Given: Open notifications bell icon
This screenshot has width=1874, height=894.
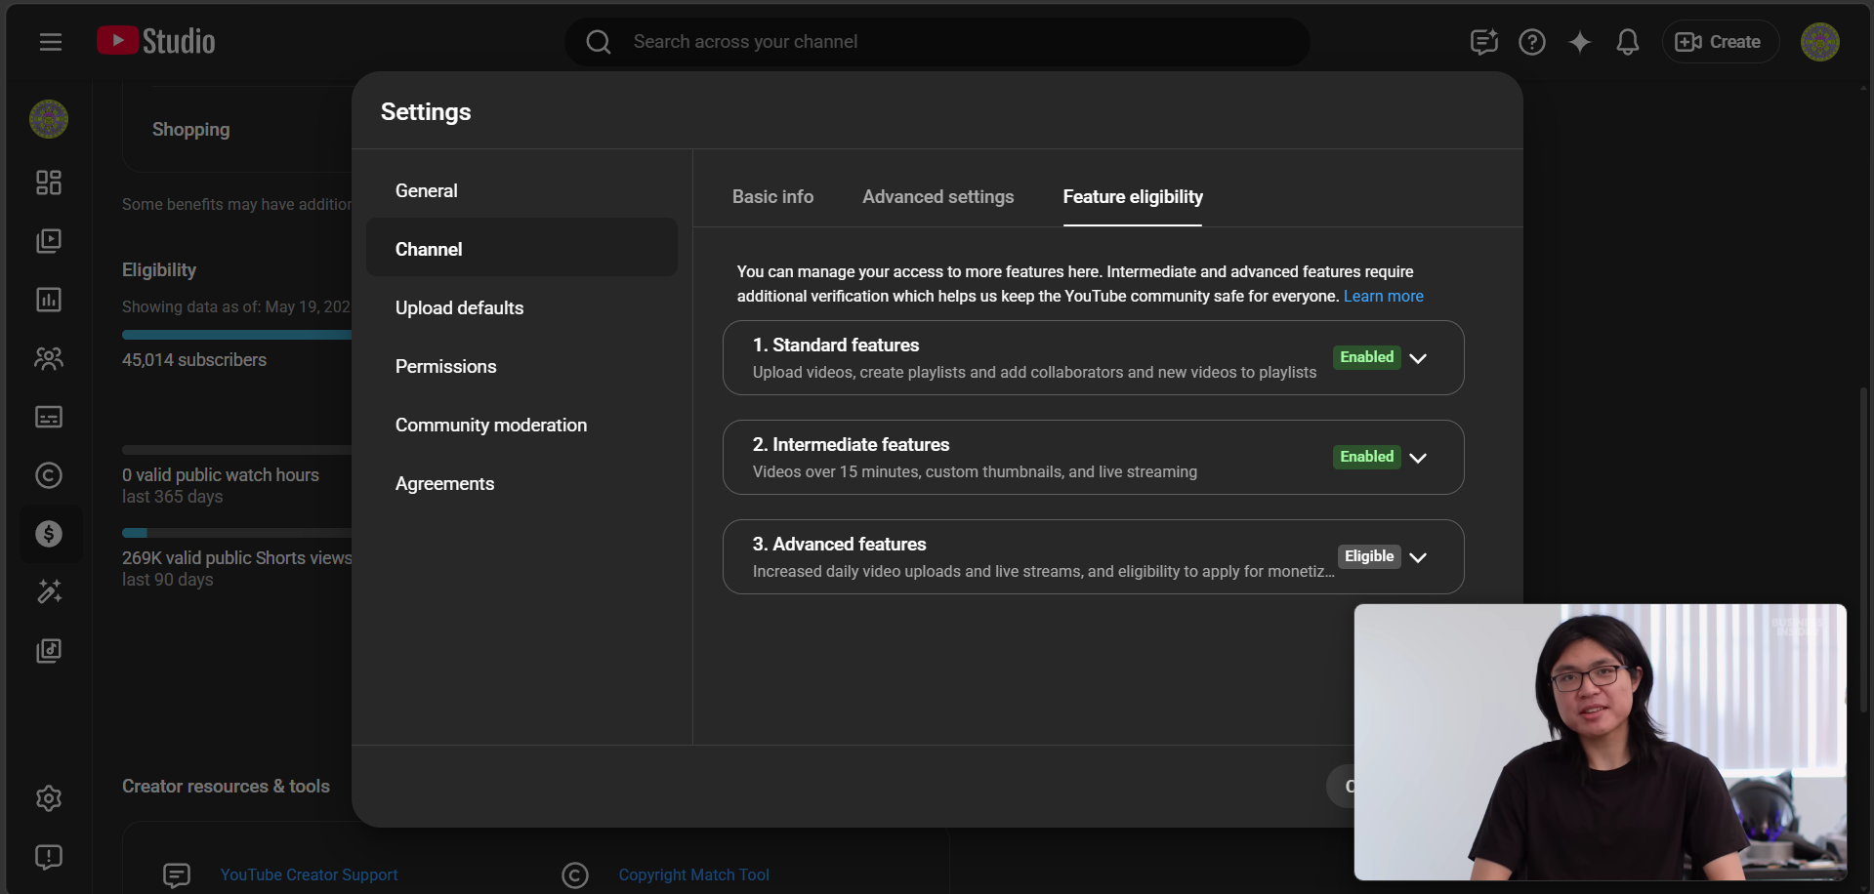Looking at the screenshot, I should coord(1627,42).
